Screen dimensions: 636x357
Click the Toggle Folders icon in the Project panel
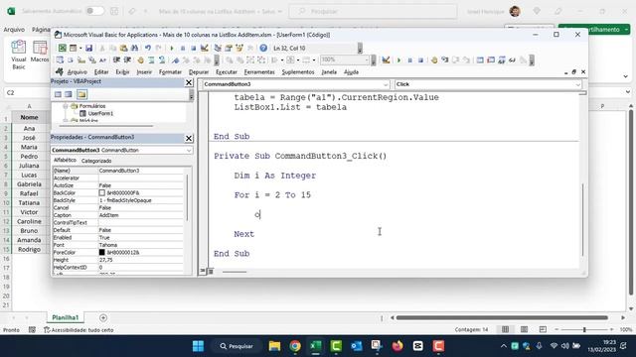tap(81, 94)
